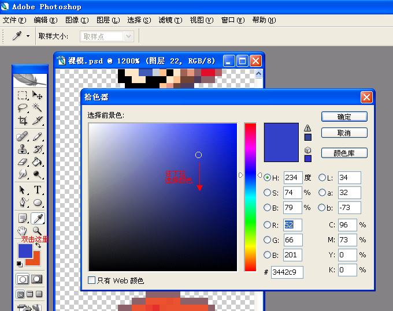Open 颜色库 color libraries
This screenshot has width=393, height=311.
[x=344, y=153]
